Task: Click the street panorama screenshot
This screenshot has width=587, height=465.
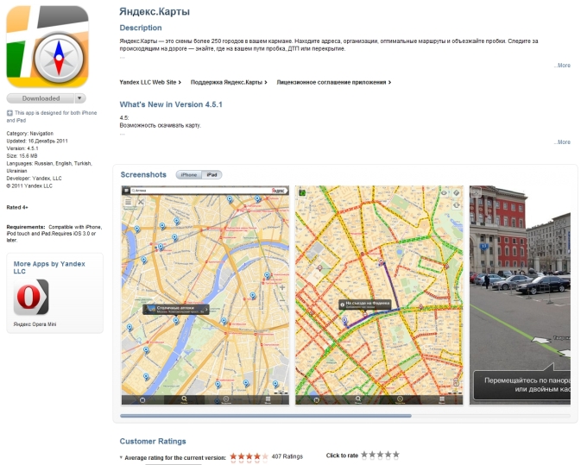Action: tap(520, 295)
